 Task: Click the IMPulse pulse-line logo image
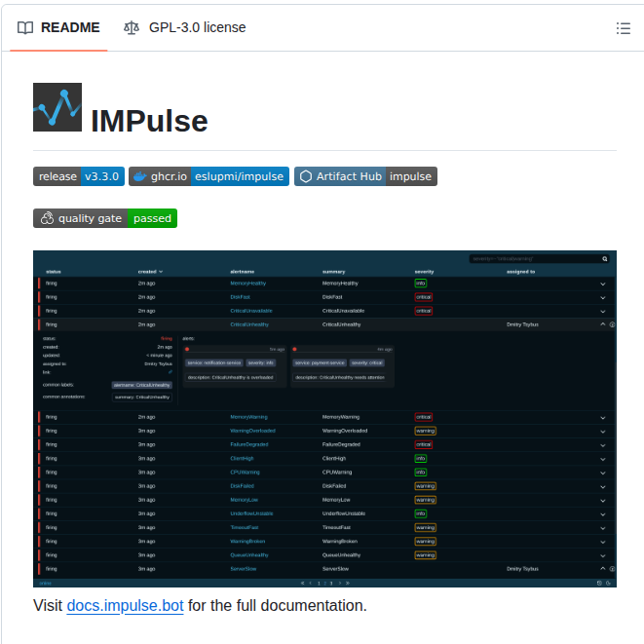point(57,107)
